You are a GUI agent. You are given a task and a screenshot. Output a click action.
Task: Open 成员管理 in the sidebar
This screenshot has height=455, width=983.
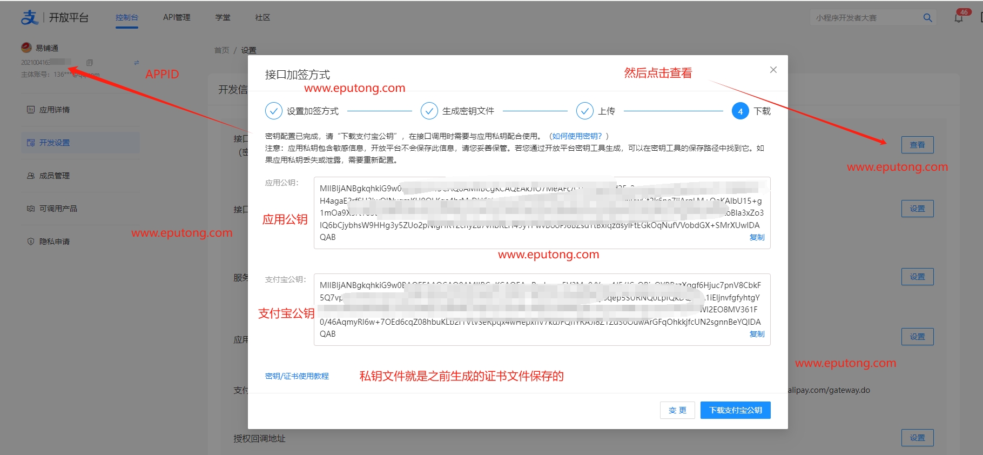(x=80, y=176)
